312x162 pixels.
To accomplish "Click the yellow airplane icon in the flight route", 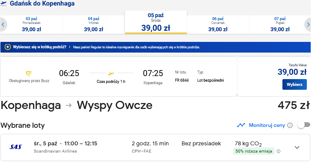I will [111, 74].
